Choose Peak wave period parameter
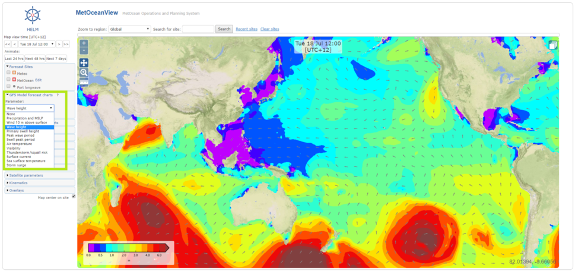Image resolution: width=575 pixels, height=271 pixels. 30,135
